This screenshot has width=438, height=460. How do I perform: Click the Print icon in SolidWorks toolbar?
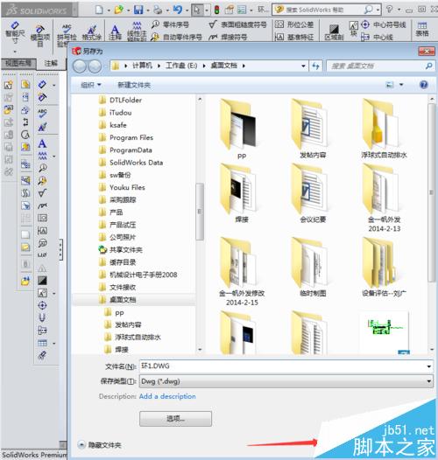point(158,10)
